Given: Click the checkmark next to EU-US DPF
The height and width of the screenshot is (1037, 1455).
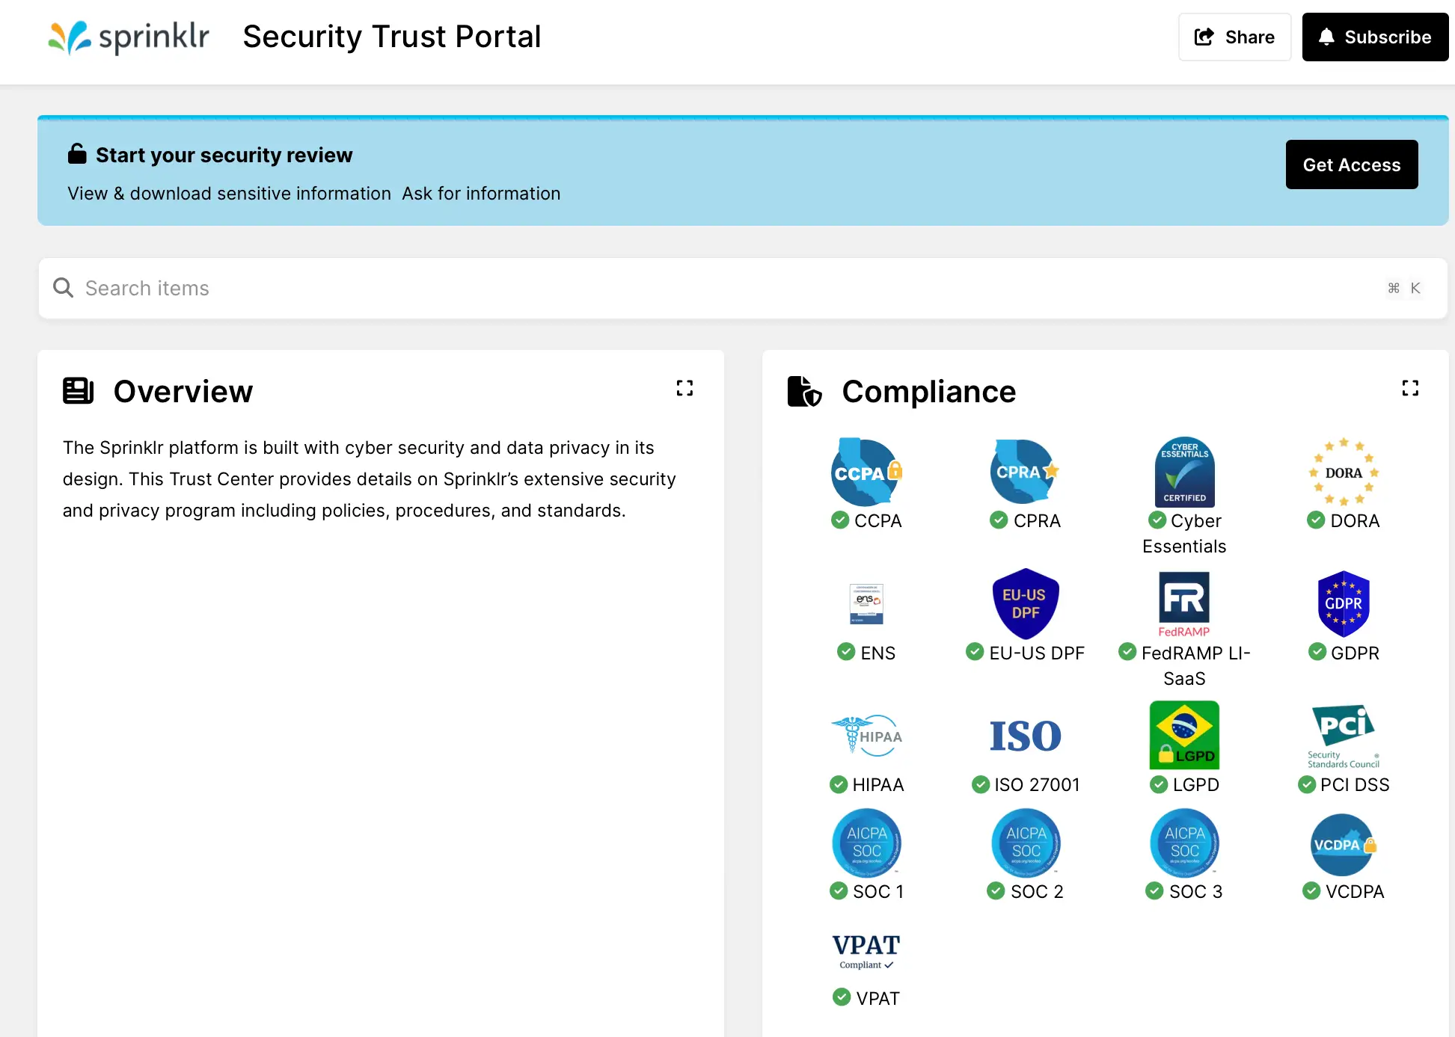Looking at the screenshot, I should (975, 653).
